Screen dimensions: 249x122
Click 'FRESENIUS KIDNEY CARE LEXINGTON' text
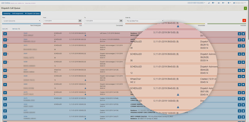[x=143, y=112]
